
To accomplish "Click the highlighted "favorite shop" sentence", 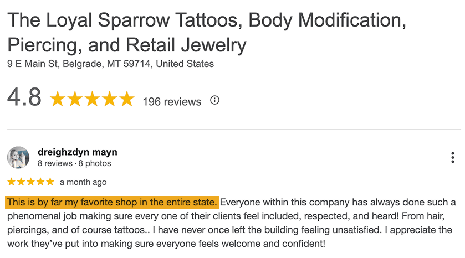I will 113,202.
